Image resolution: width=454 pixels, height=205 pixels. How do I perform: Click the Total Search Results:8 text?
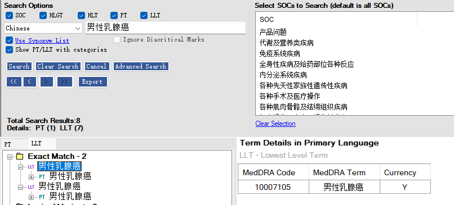44,121
